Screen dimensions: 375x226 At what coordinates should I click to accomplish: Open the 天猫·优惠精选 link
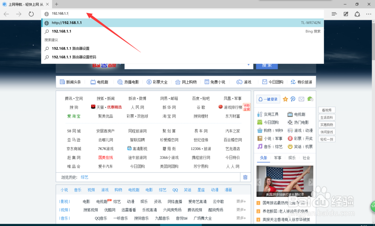106,107
